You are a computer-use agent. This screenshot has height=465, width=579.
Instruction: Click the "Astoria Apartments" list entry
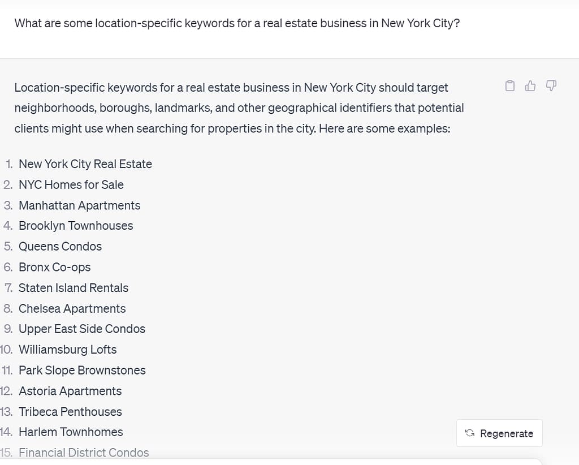click(x=70, y=391)
